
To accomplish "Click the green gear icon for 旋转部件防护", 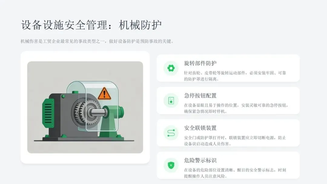I will click(x=171, y=68).
